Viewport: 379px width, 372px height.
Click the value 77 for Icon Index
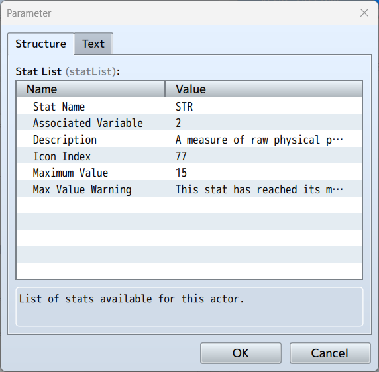coord(181,156)
